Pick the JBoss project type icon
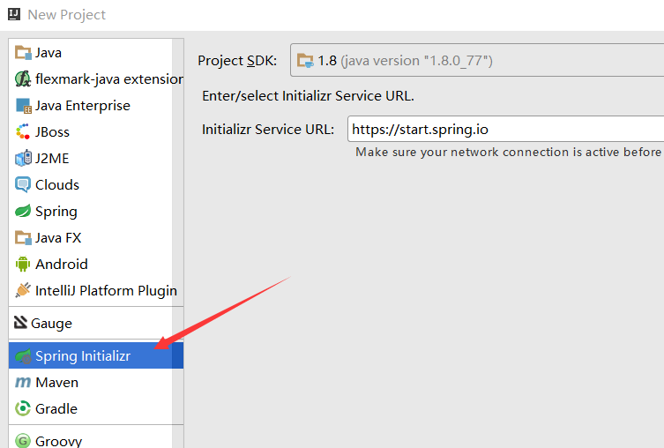Image resolution: width=664 pixels, height=448 pixels. pyautogui.click(x=23, y=132)
